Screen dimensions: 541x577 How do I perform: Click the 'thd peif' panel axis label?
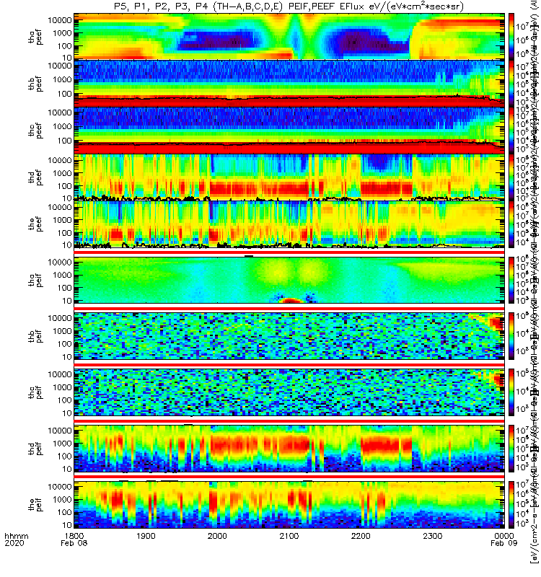tap(35, 449)
